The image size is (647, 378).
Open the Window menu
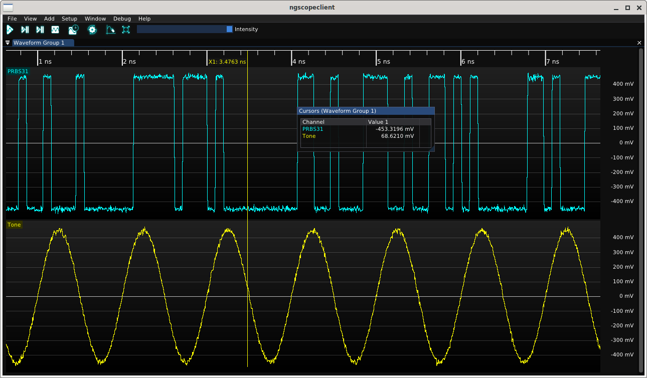(x=95, y=19)
